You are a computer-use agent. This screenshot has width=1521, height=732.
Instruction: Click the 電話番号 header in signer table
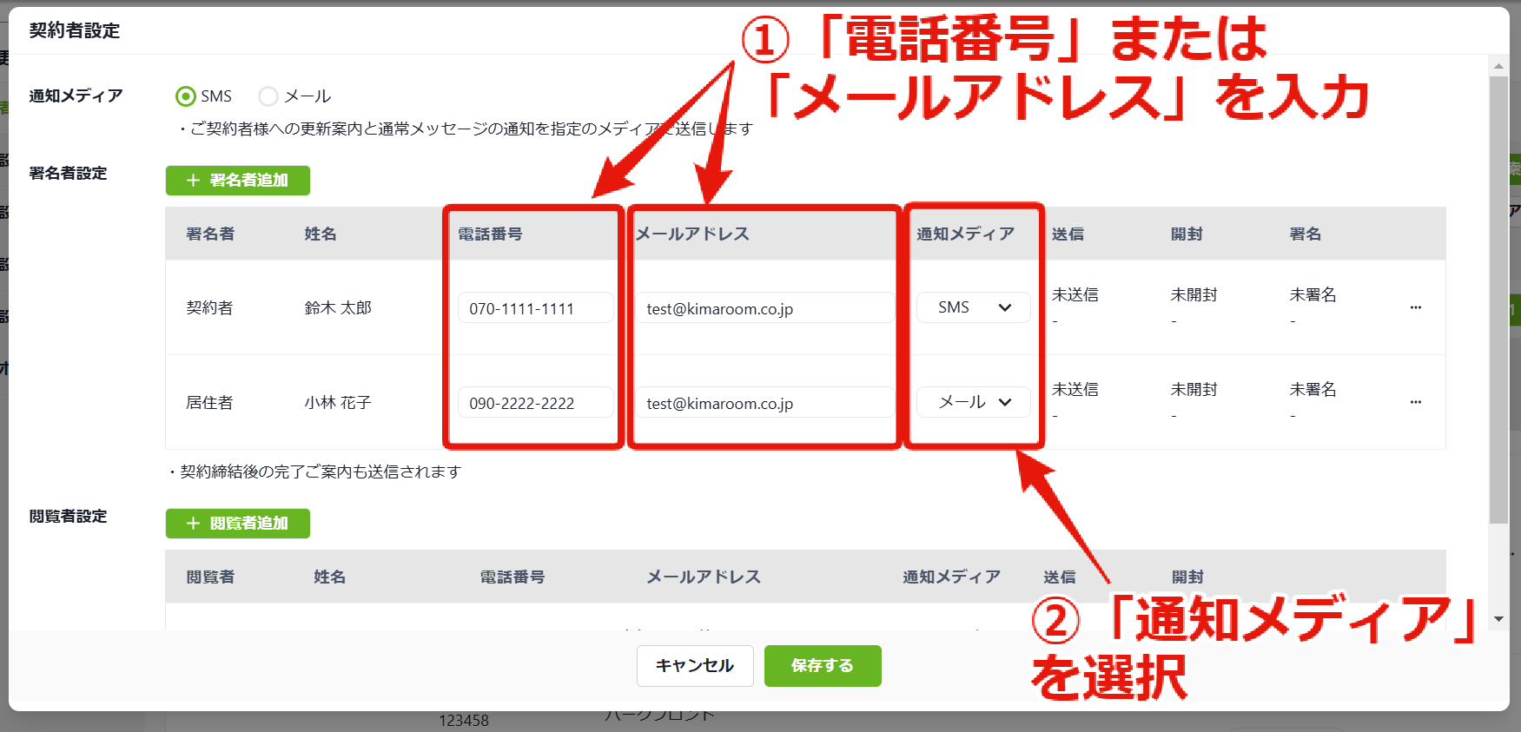coord(490,234)
